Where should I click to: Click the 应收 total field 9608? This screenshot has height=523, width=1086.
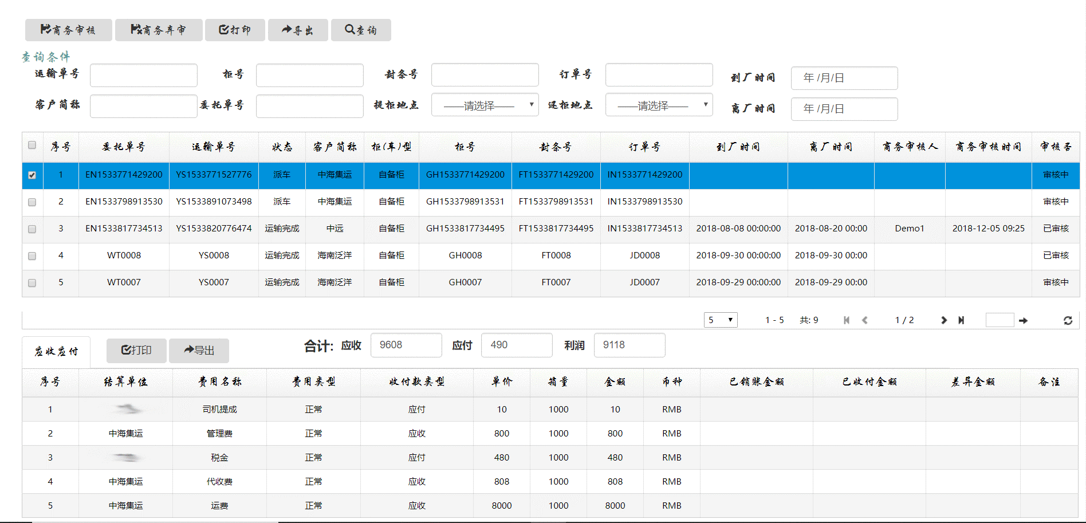pyautogui.click(x=406, y=345)
